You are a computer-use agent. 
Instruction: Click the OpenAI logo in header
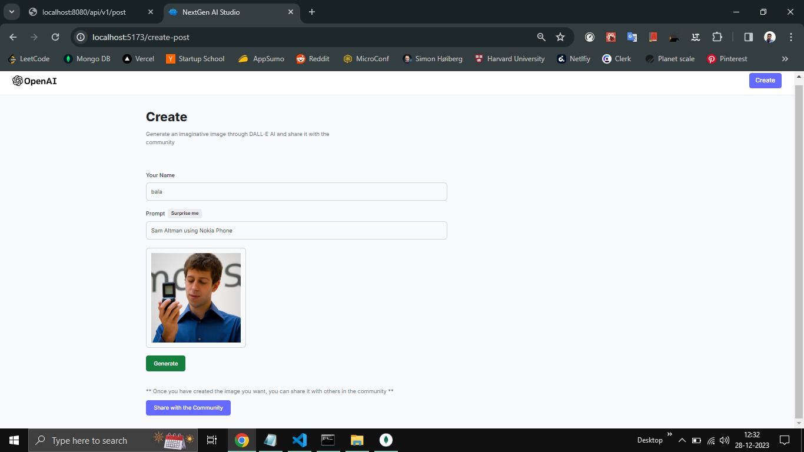coord(35,81)
